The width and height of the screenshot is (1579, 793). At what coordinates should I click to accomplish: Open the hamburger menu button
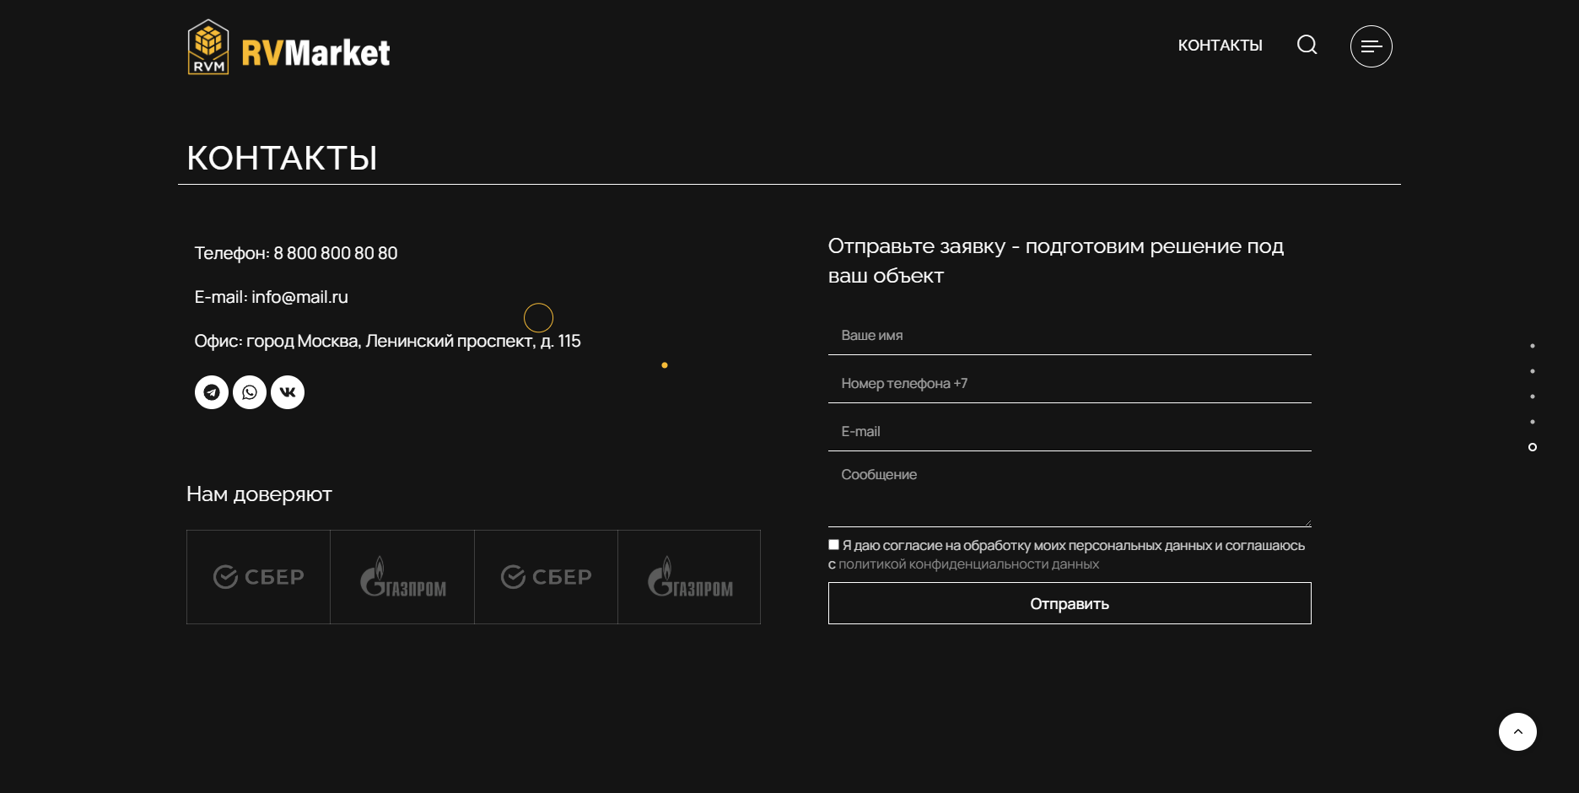(1371, 46)
